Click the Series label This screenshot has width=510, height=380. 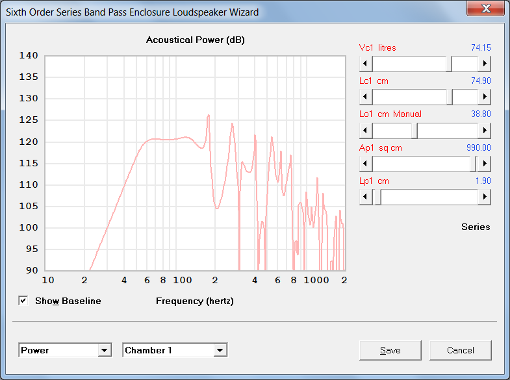click(476, 227)
